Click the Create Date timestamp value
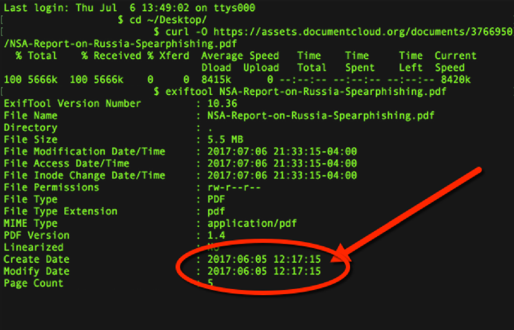This screenshot has width=514, height=330. [264, 259]
